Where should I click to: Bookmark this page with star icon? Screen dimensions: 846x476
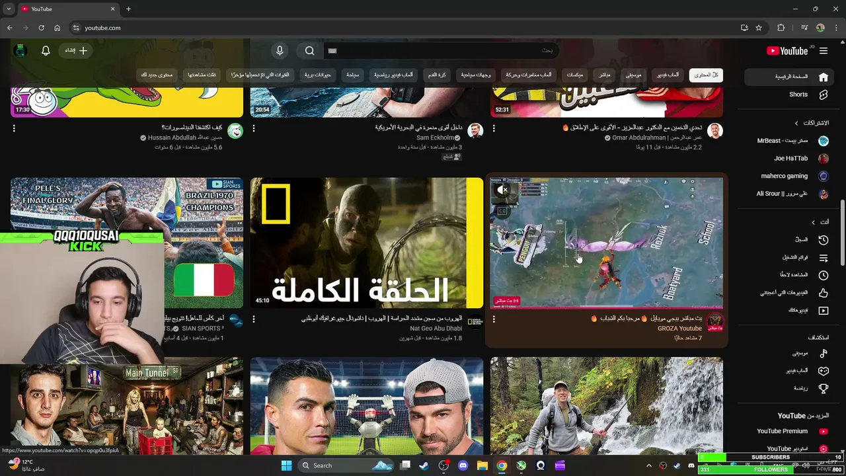click(x=759, y=28)
